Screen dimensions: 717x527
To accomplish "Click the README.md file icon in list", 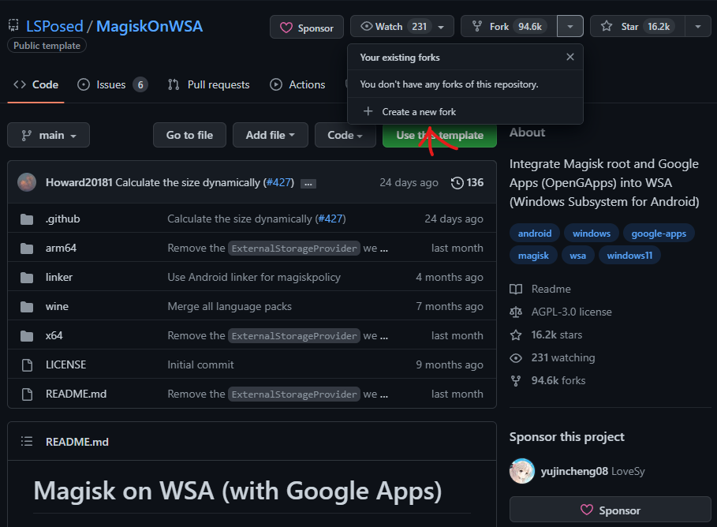I will 27,394.
